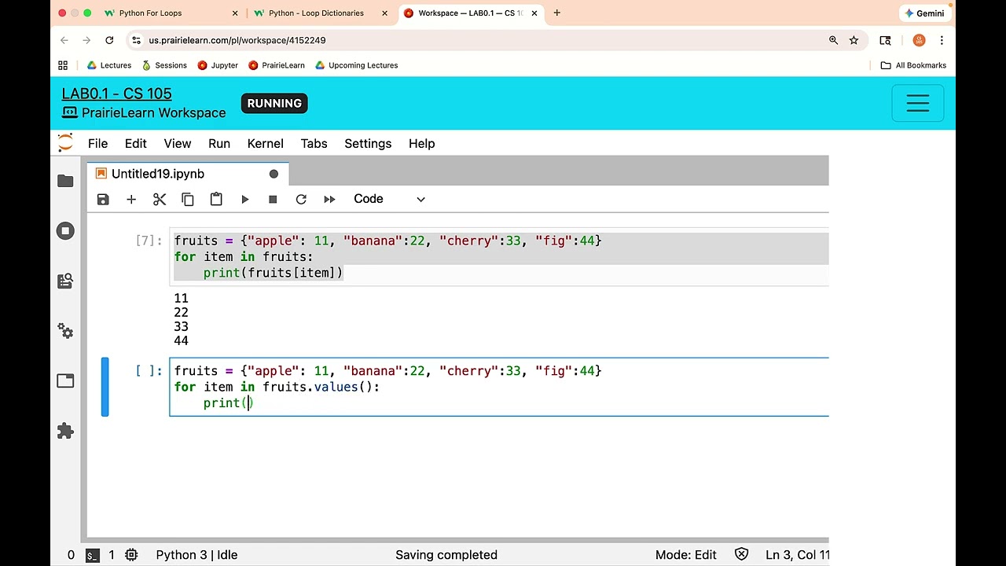This screenshot has width=1006, height=566.
Task: Paste cell from clipboard
Action: [x=216, y=200]
